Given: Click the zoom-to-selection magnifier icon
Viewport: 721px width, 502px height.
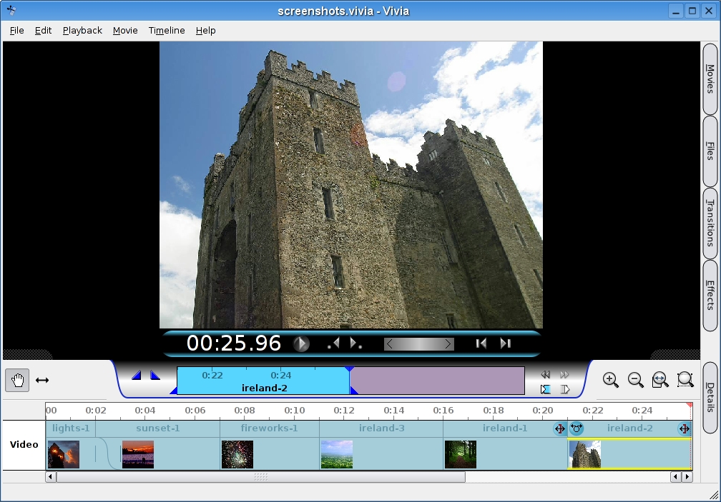Looking at the screenshot, I should (x=685, y=379).
